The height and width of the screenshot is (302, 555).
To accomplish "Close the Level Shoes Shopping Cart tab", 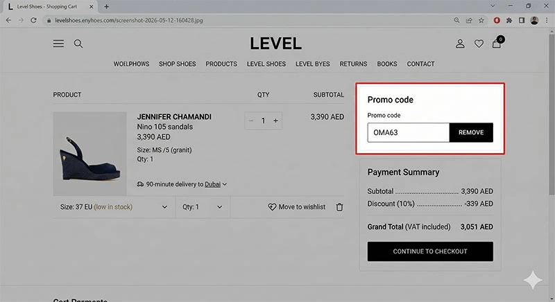I will pyautogui.click(x=91, y=6).
